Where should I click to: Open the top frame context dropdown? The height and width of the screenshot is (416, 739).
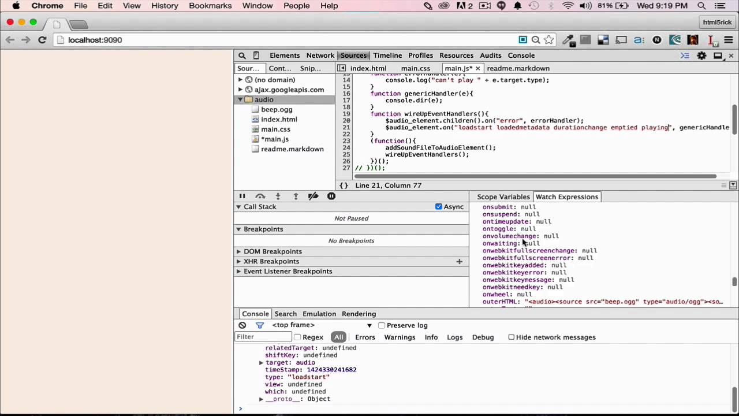[x=322, y=325]
